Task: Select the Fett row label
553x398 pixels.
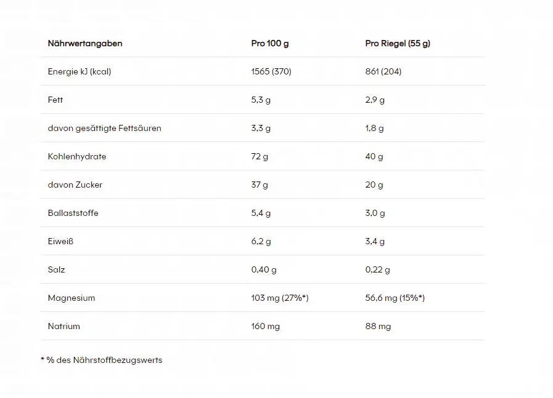Action: 55,100
